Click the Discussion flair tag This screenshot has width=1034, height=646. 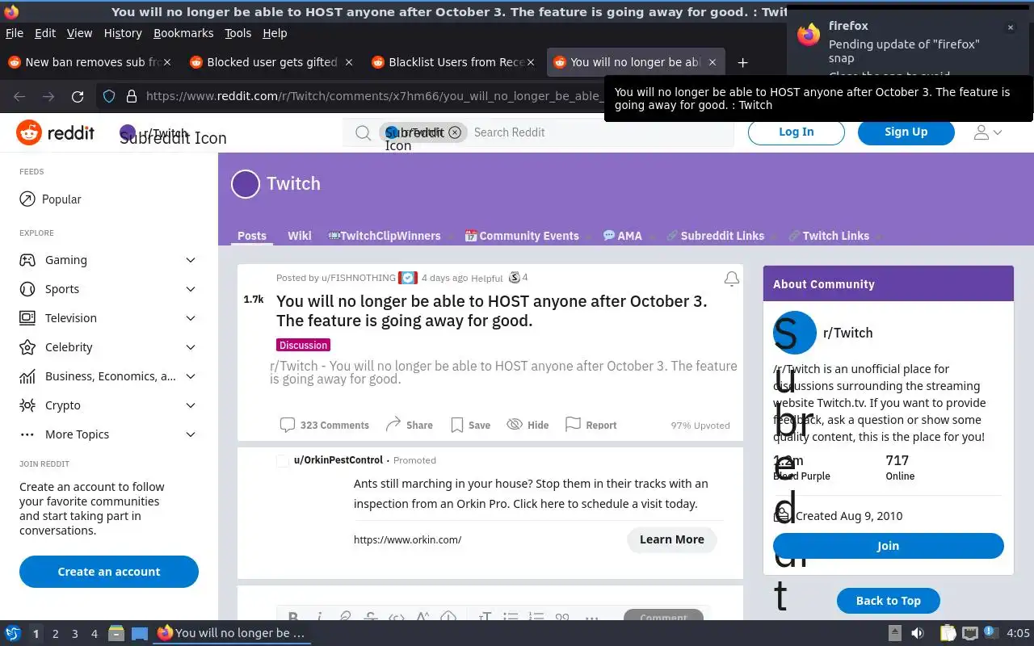pos(304,345)
